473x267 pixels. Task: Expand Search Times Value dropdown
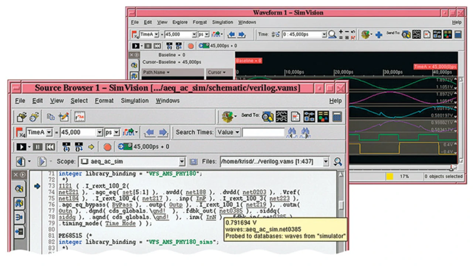tap(237, 132)
